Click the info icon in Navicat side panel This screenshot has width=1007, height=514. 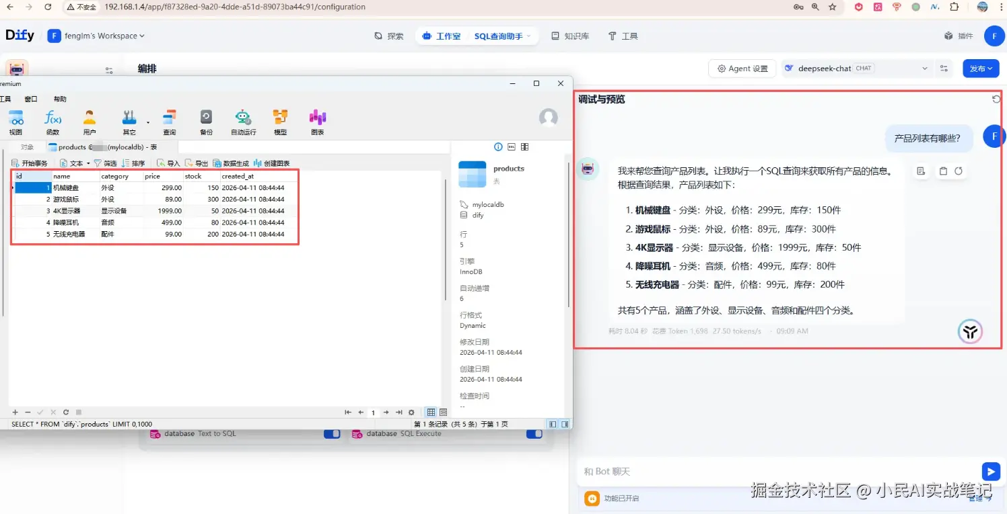pos(498,146)
